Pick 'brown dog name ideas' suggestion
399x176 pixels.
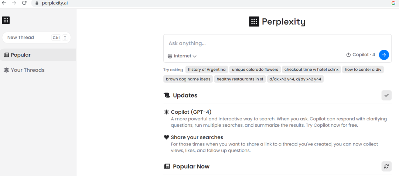(x=188, y=79)
